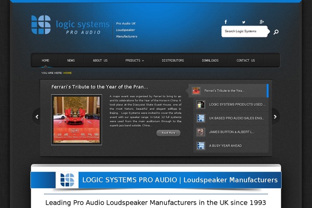Click thumbnail beside James Burton & Albert L
This screenshot has width=312, height=208.
point(201,132)
